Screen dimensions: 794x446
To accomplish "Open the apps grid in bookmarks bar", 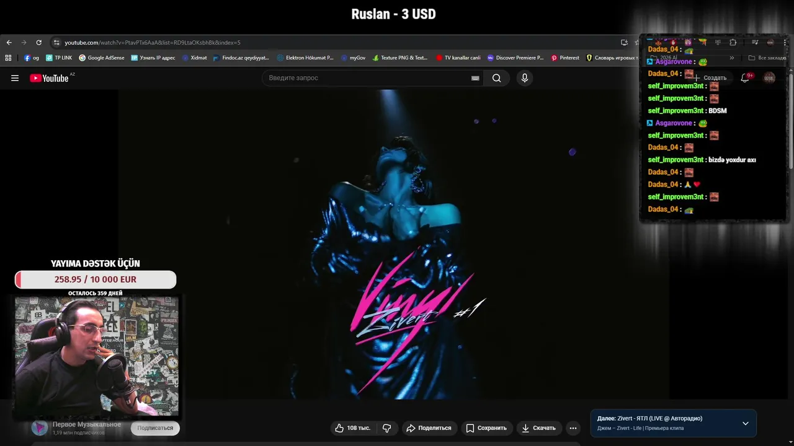I will click(x=8, y=58).
